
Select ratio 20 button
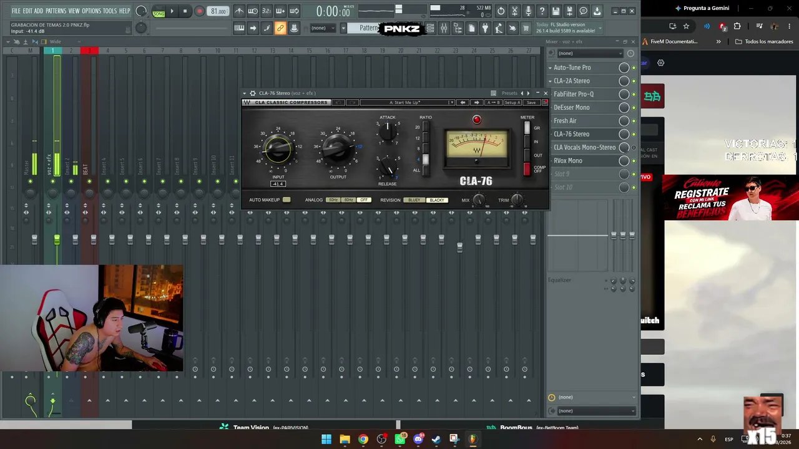click(426, 127)
